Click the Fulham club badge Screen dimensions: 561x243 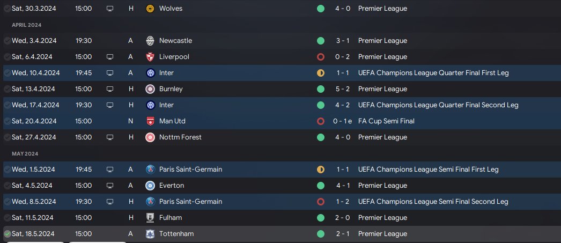tap(150, 218)
